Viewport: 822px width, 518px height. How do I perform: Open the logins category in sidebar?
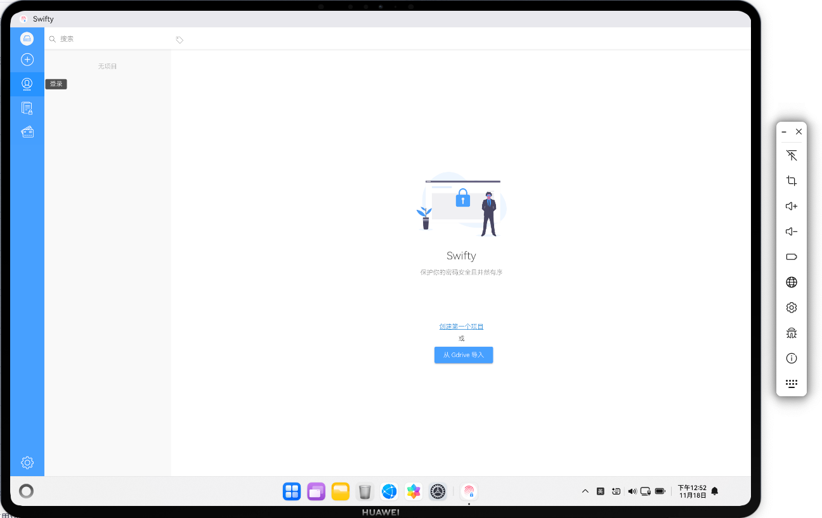pos(27,84)
